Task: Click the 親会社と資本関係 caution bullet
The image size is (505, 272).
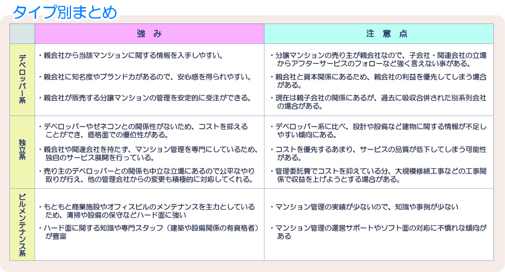Action: (x=378, y=81)
